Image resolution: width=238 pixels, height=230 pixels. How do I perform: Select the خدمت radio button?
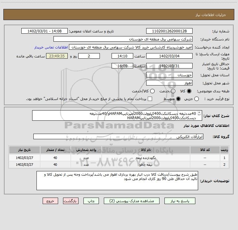(173, 91)
